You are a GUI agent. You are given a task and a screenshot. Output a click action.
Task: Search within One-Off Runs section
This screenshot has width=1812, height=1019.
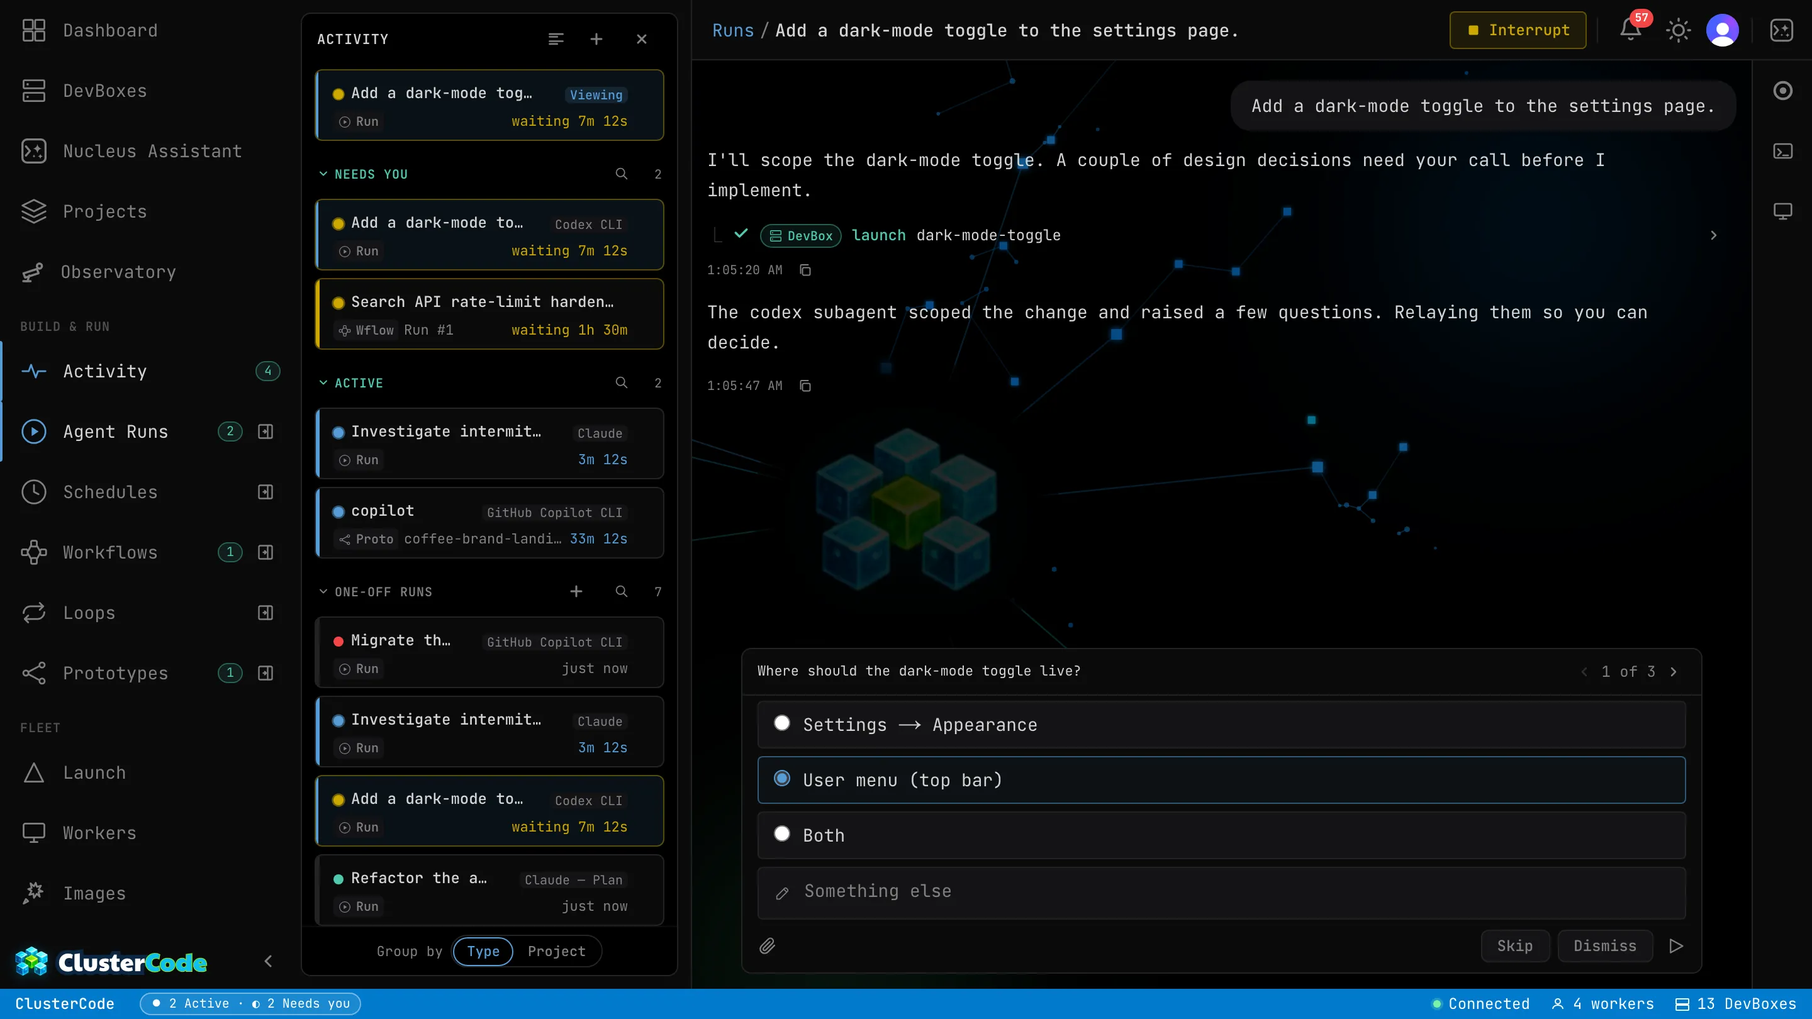[x=621, y=591]
